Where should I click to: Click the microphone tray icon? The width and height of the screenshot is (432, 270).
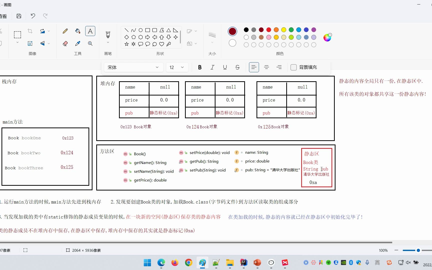(367, 262)
